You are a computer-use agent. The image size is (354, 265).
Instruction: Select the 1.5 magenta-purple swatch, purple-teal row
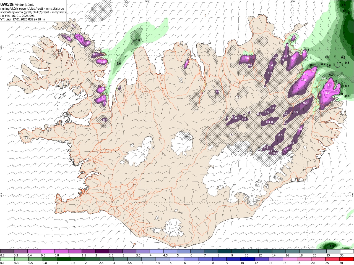coord(88,251)
